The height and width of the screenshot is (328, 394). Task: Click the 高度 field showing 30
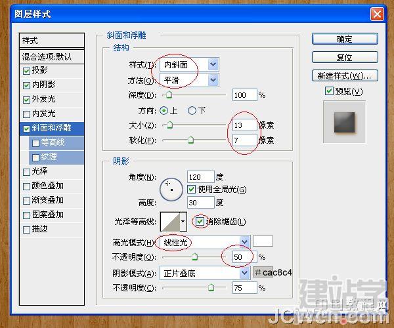coord(201,202)
